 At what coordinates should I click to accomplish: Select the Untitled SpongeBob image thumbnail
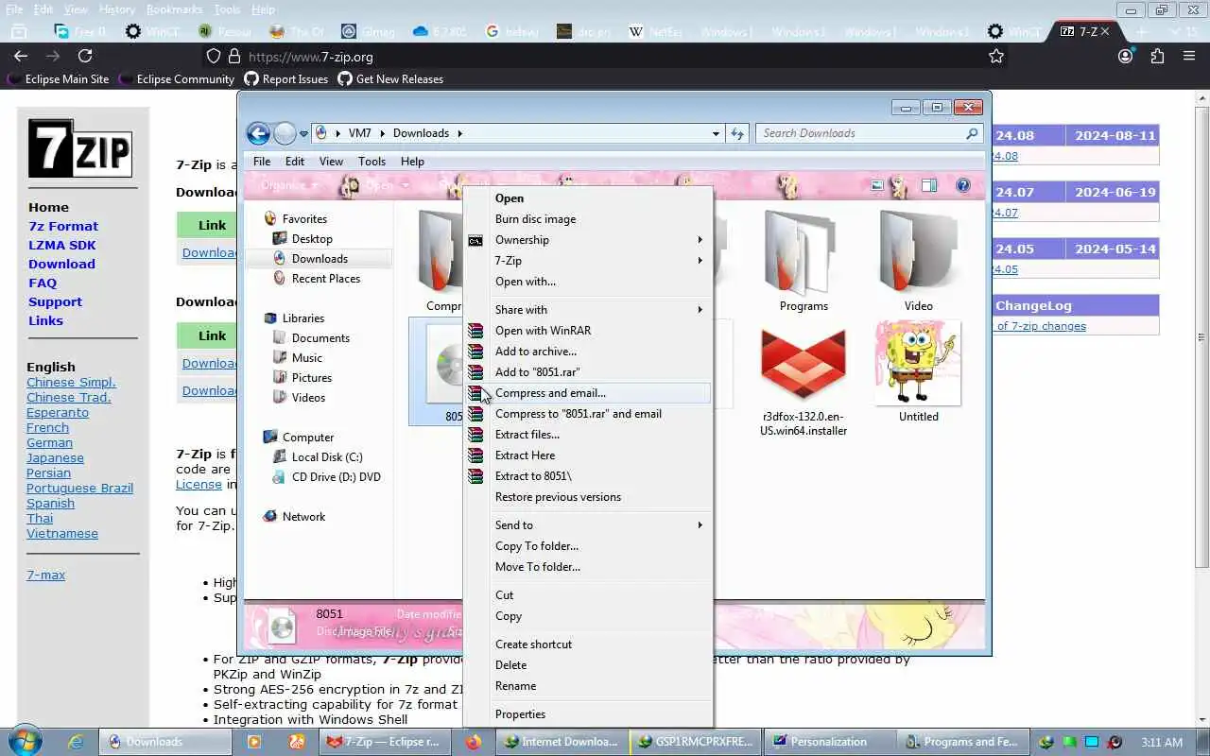tap(918, 364)
